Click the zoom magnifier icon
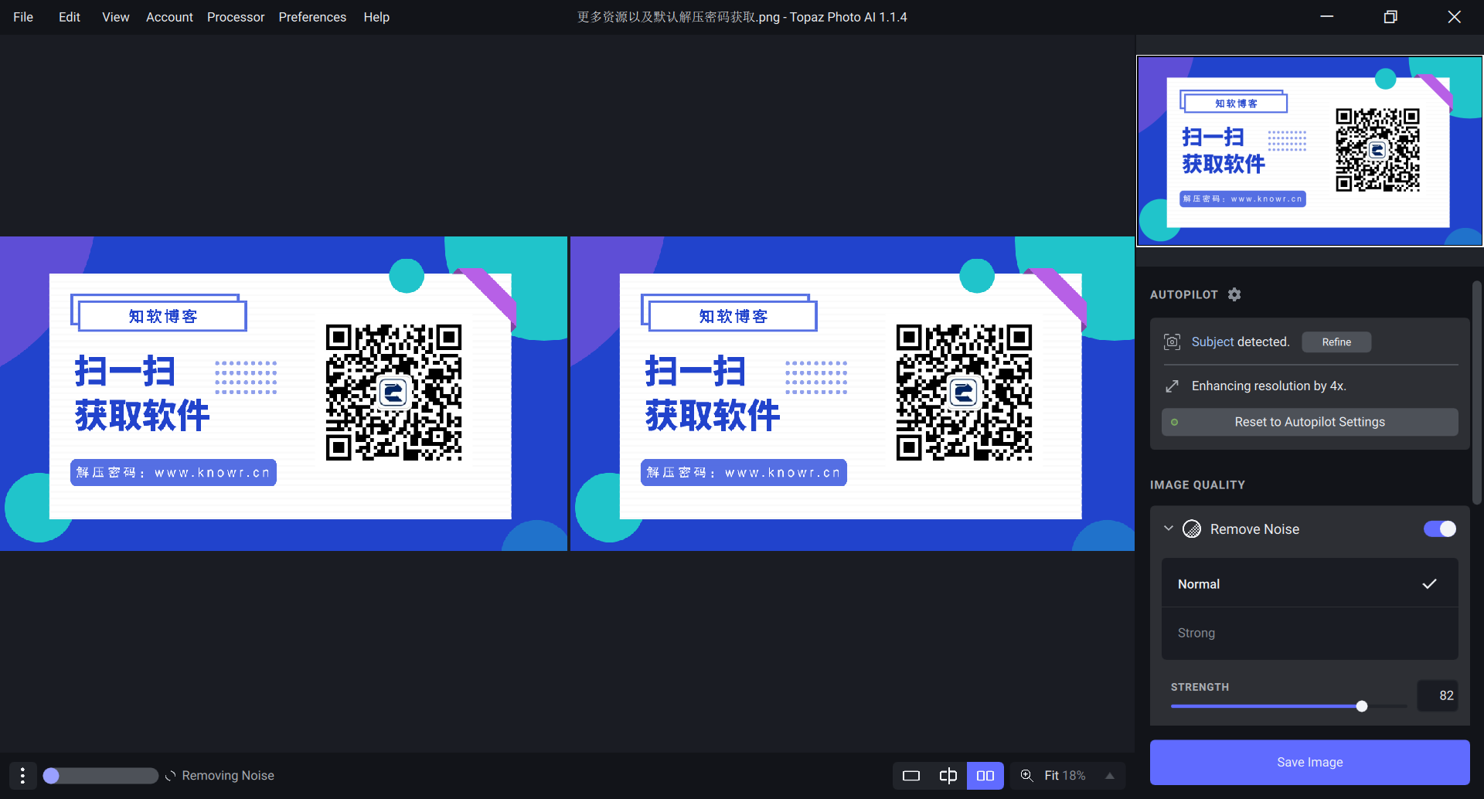This screenshot has width=1484, height=799. [x=1027, y=775]
